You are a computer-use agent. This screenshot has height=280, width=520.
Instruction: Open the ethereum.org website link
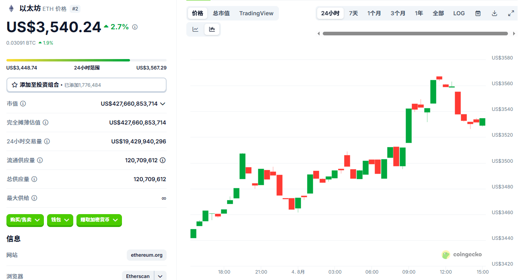click(x=147, y=255)
